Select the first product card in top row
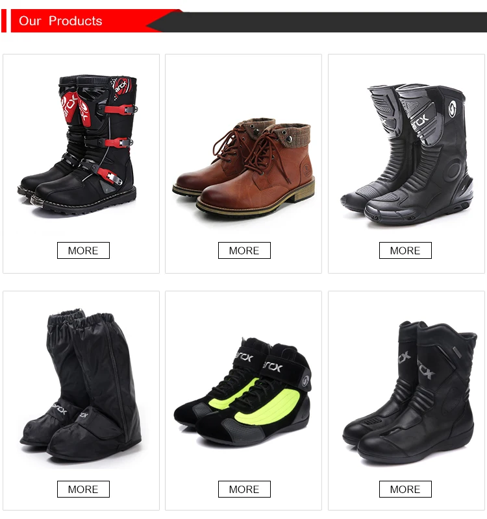The height and width of the screenshot is (519, 487). [x=81, y=164]
